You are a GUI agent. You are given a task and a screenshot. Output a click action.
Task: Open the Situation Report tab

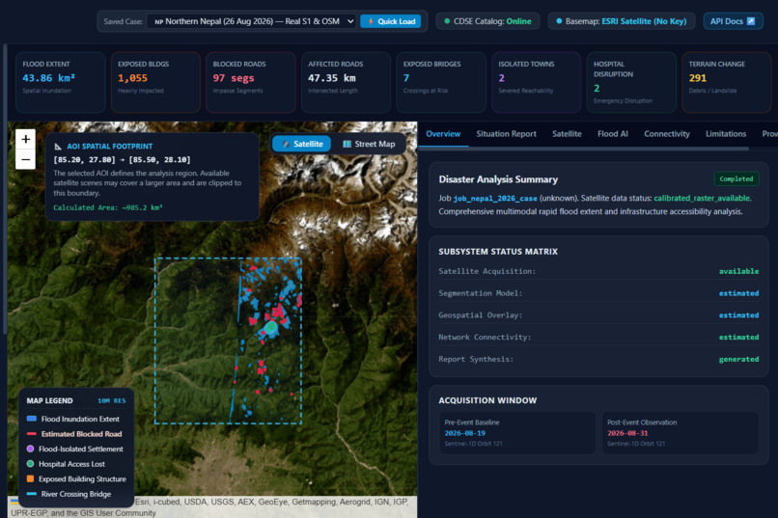[x=506, y=134]
